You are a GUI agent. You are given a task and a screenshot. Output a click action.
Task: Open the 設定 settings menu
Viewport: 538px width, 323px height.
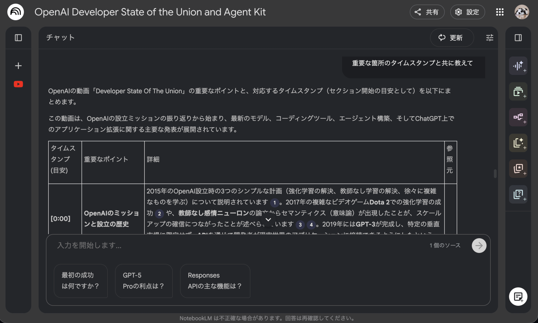467,12
